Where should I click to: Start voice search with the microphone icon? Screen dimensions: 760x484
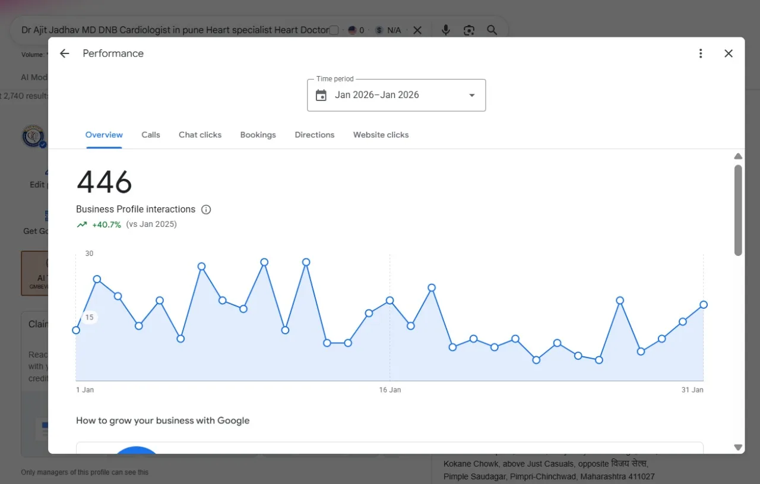pos(446,30)
